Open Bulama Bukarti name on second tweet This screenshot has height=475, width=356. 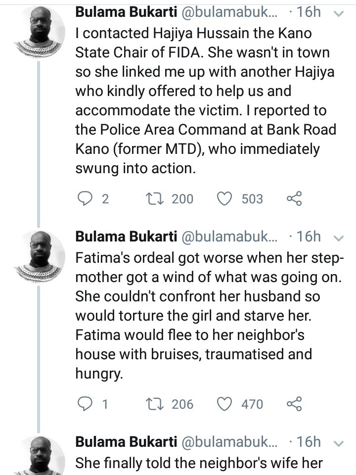click(x=126, y=237)
